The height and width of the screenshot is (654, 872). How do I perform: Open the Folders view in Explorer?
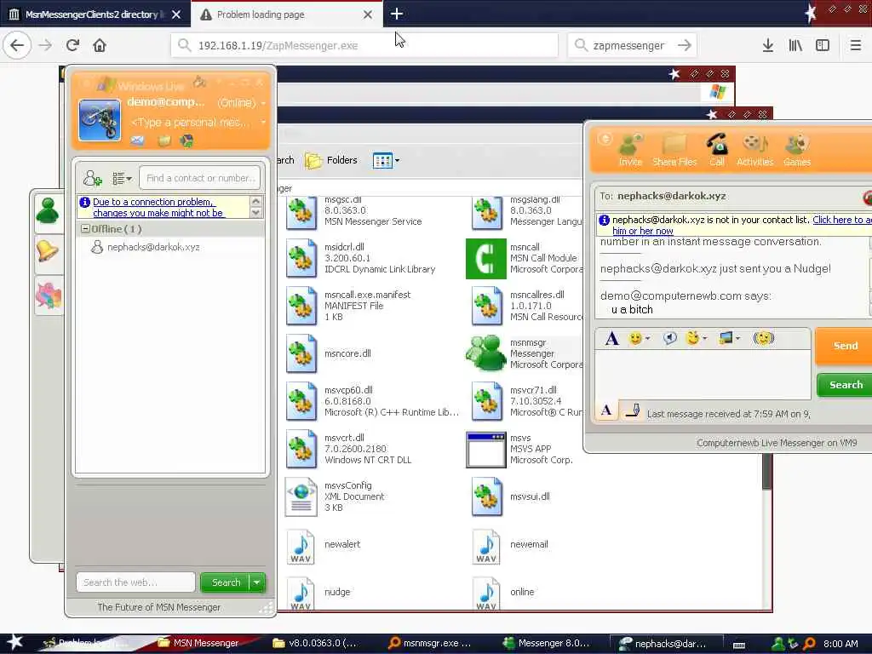point(331,161)
